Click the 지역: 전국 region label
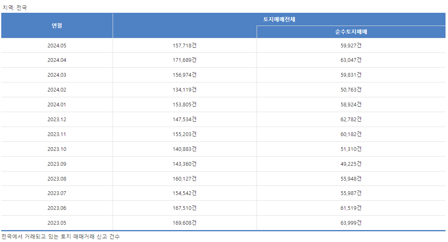The image size is (448, 242). (x=14, y=8)
